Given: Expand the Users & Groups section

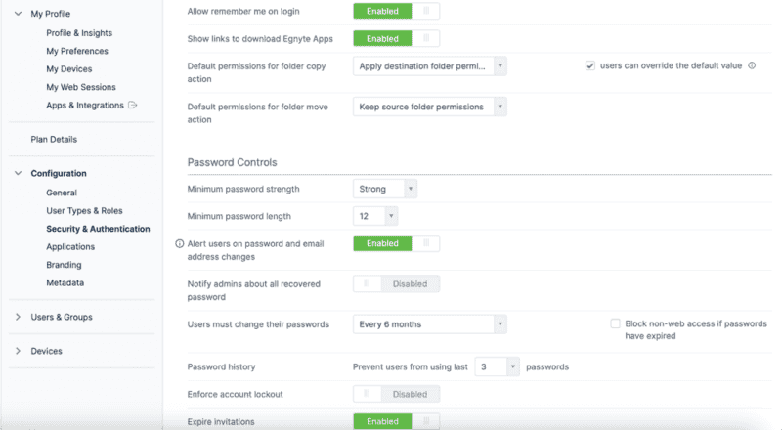Looking at the screenshot, I should point(18,317).
